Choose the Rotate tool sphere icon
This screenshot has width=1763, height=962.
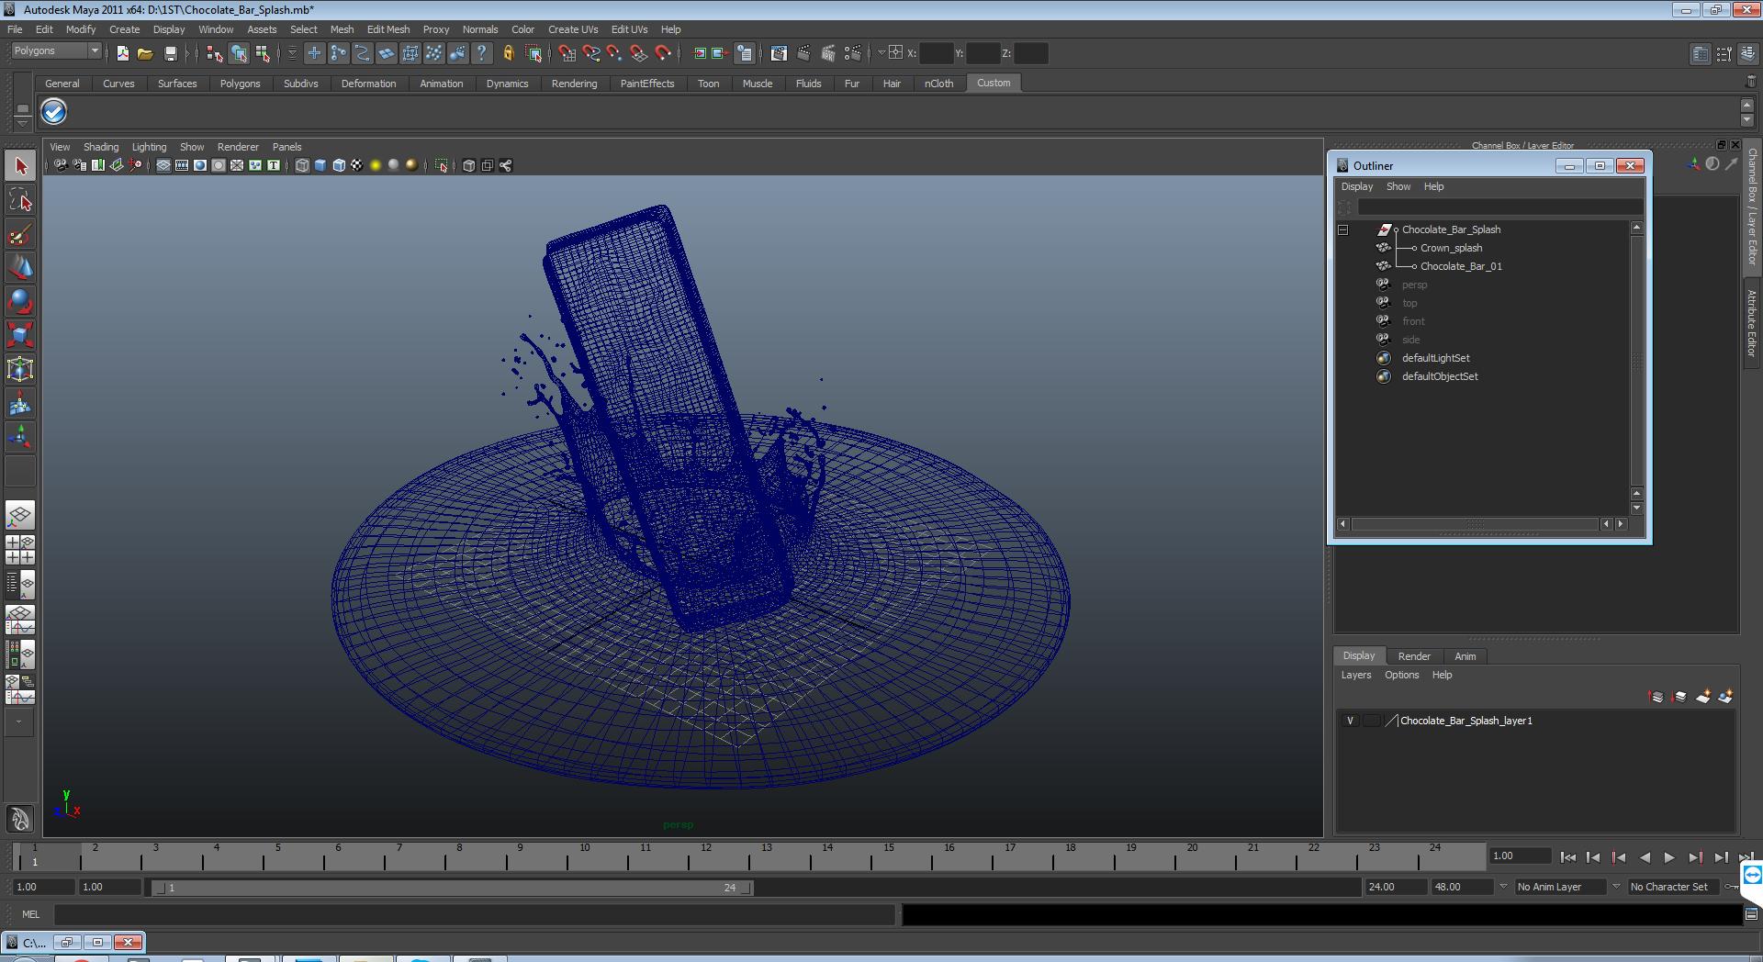[x=20, y=301]
